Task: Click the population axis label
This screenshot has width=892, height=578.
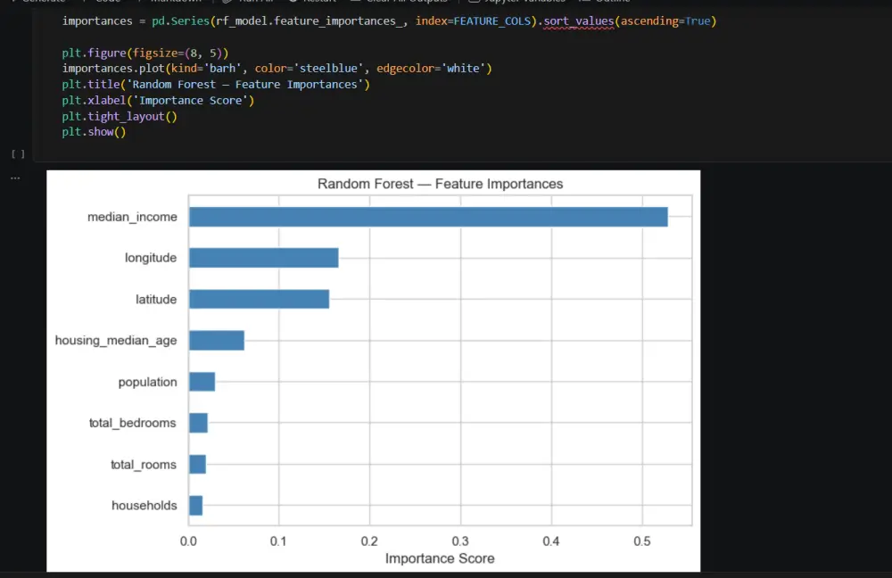Action: 147,382
